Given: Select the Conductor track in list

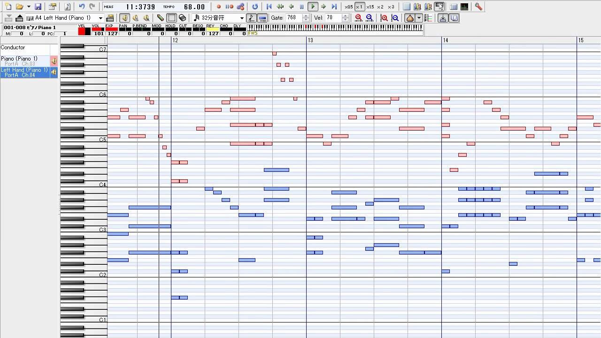Looking at the screenshot, I should (x=24, y=48).
